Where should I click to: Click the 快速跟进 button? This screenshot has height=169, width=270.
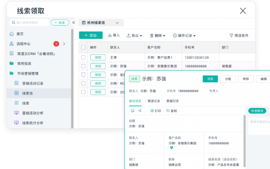tap(257, 111)
